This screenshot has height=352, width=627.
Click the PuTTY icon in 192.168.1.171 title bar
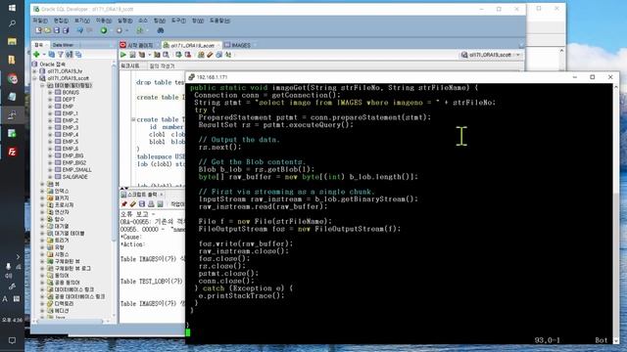[x=192, y=77]
